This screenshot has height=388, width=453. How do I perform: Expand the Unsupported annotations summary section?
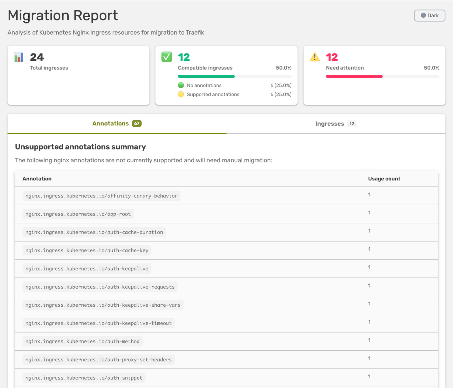click(x=80, y=147)
